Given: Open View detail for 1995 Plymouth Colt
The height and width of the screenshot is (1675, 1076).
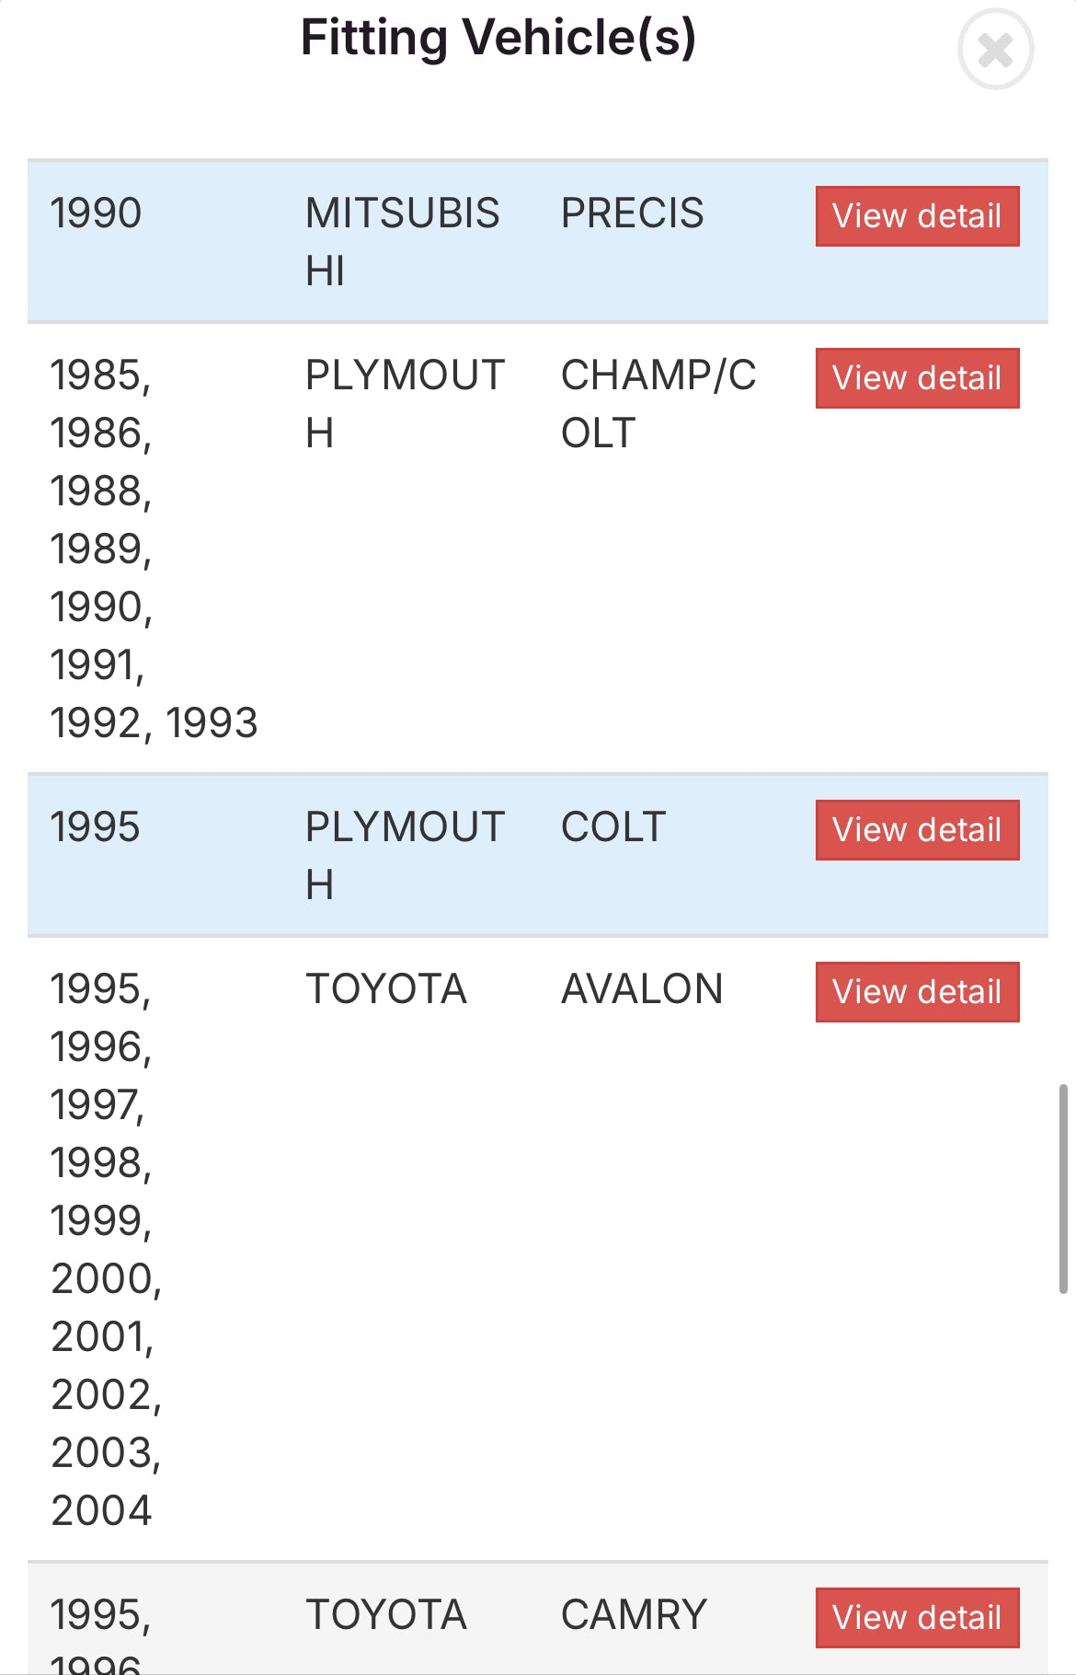Looking at the screenshot, I should point(917,830).
